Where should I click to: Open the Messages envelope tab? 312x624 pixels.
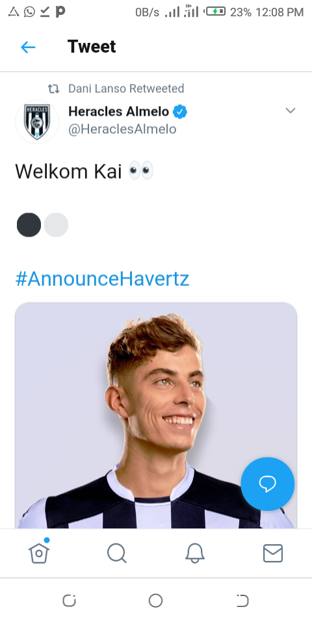(x=273, y=553)
